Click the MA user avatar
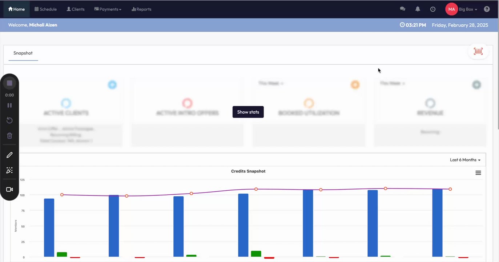This screenshot has width=499, height=262. 451,9
